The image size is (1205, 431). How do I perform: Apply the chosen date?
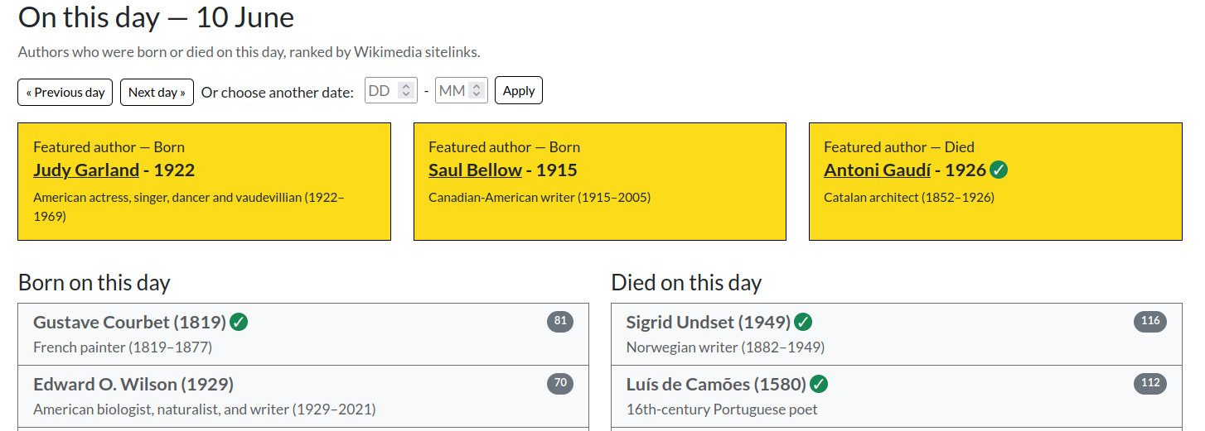[x=519, y=91]
